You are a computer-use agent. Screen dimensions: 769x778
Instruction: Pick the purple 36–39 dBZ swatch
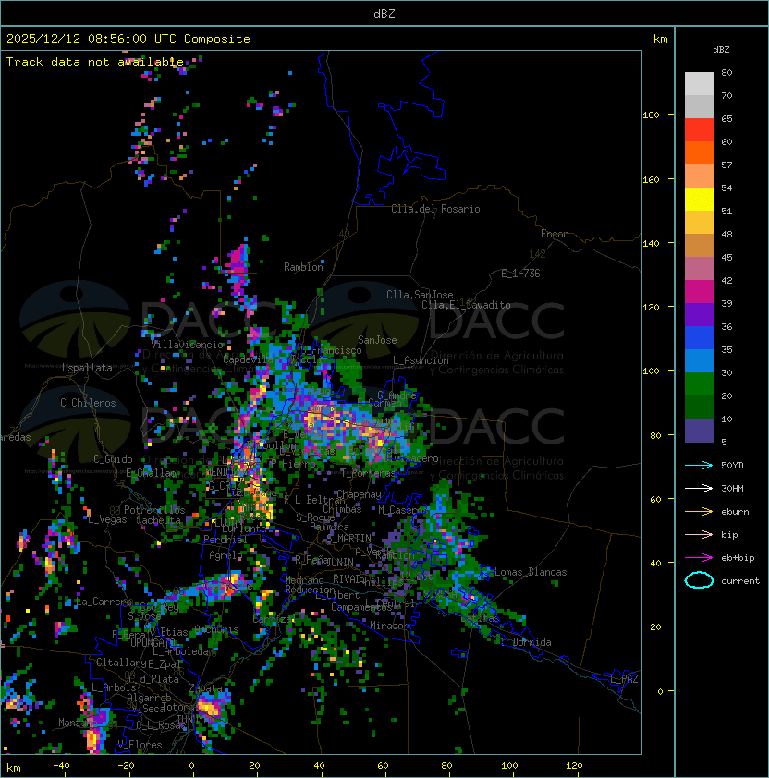[x=699, y=315]
